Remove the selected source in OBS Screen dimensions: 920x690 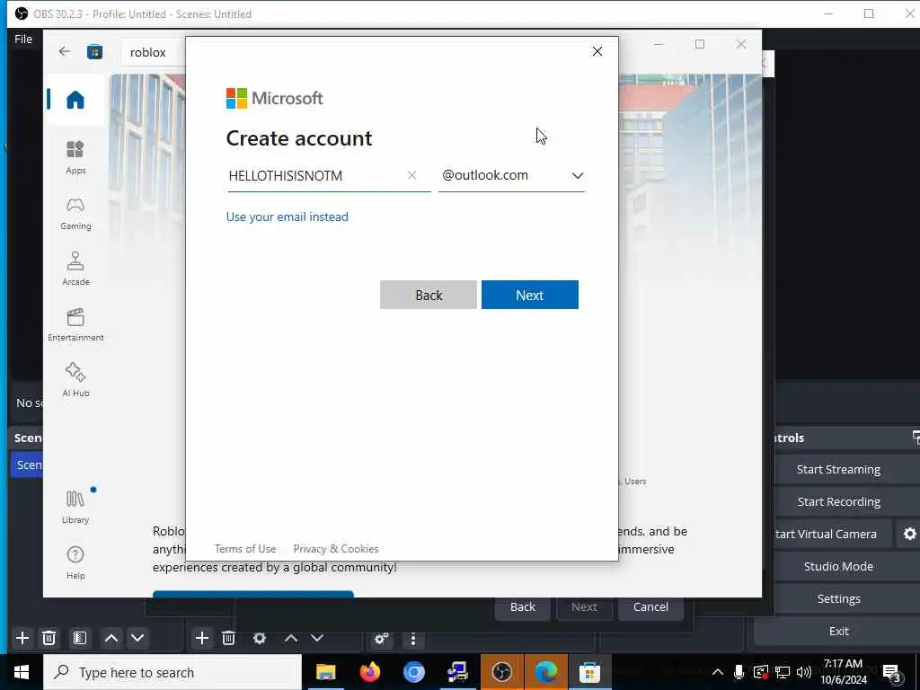click(x=228, y=638)
